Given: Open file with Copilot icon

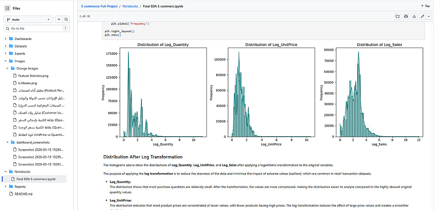Looking at the screenshot, I should pos(406,16).
